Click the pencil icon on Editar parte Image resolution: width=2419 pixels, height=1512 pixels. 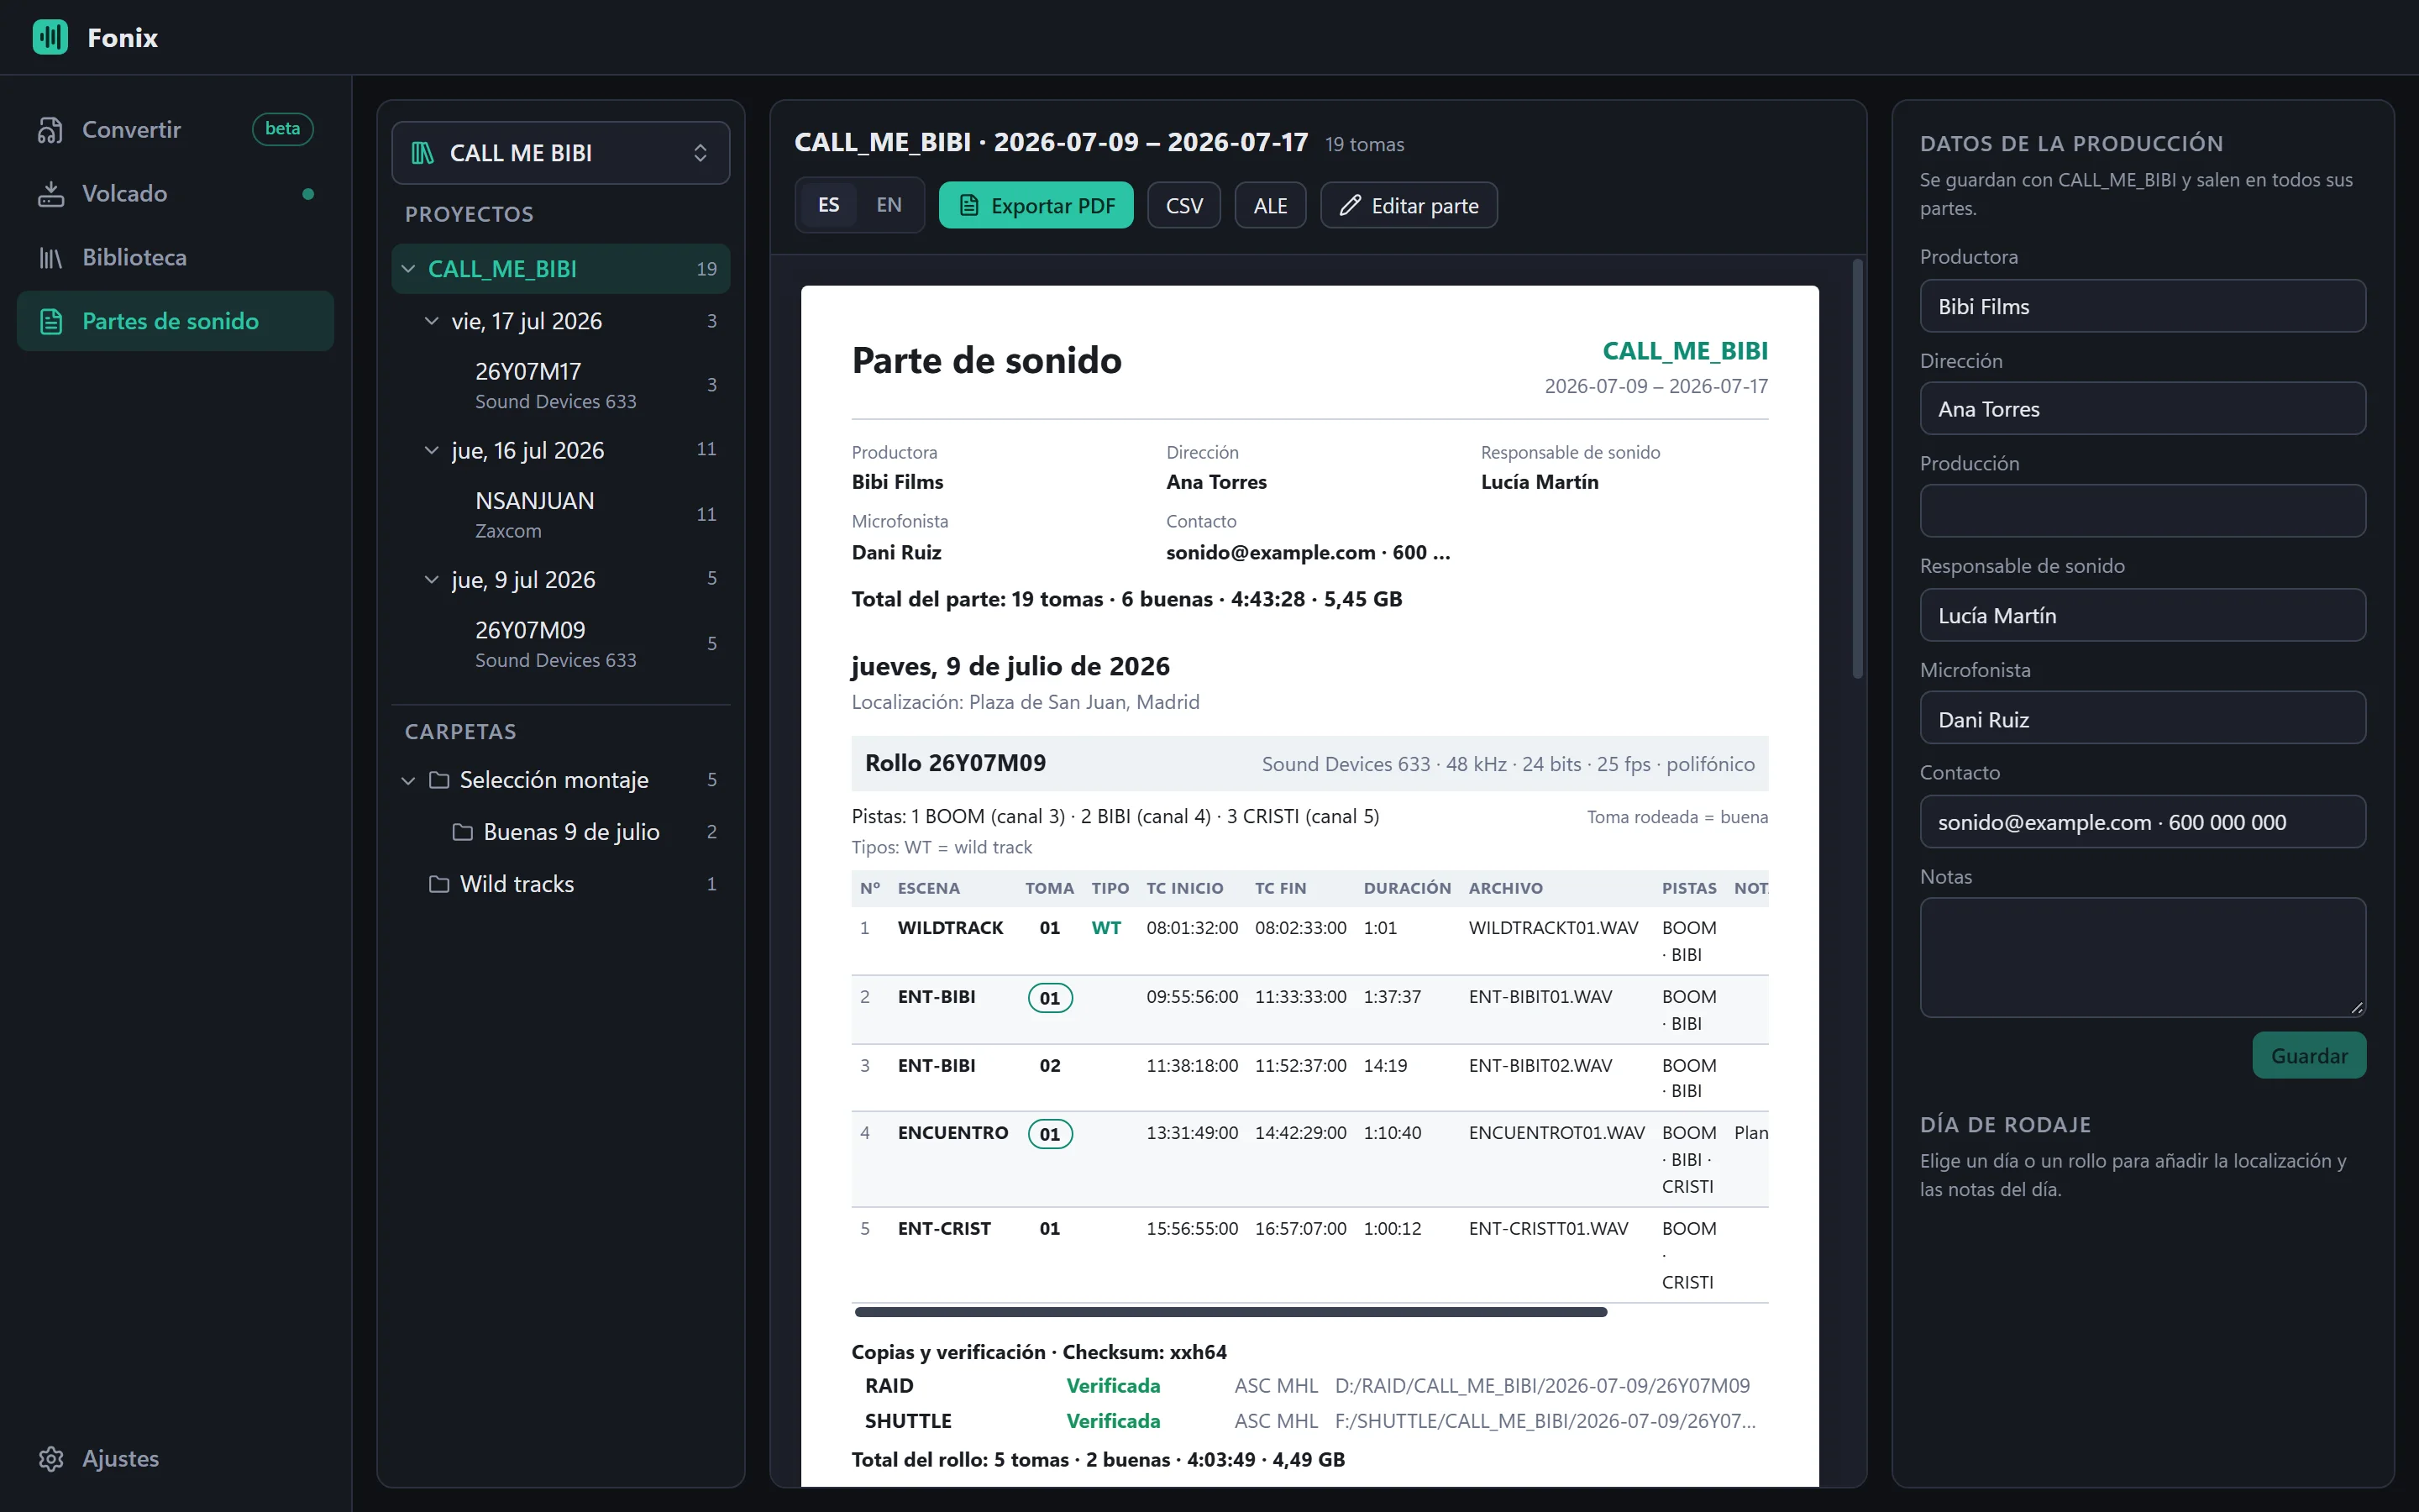(1351, 206)
